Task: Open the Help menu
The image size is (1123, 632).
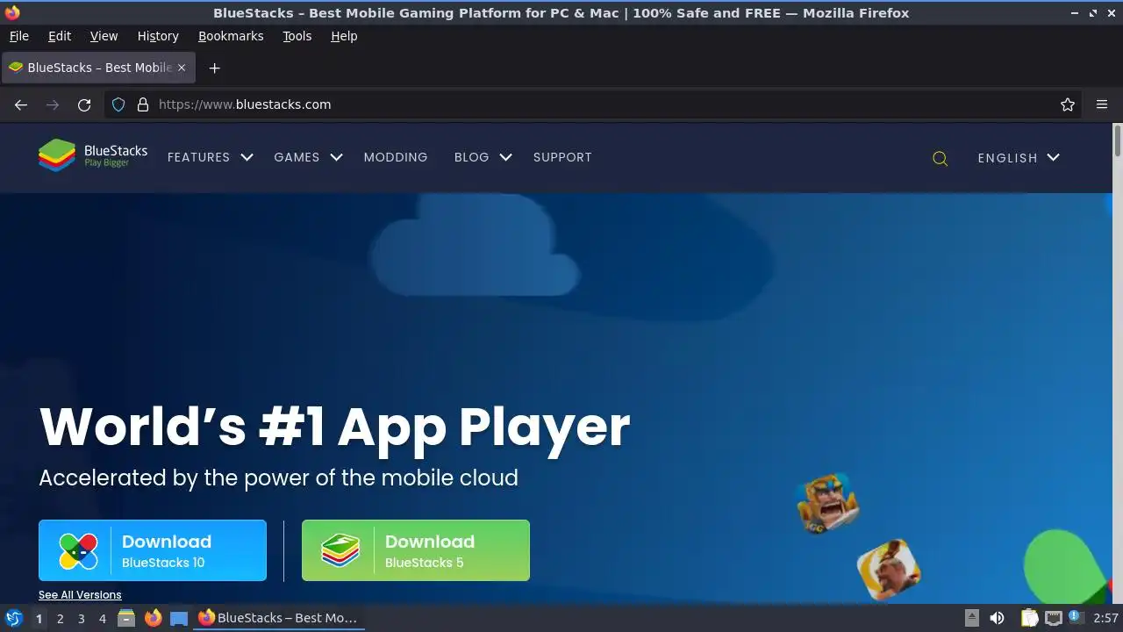Action: (344, 36)
